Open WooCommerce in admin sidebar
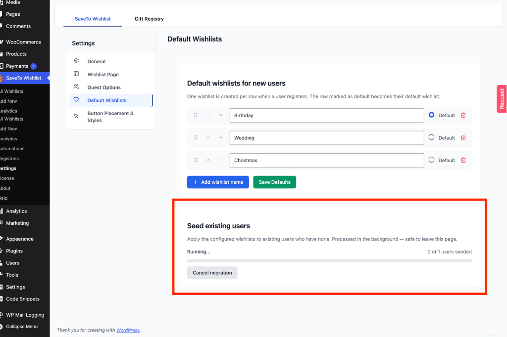The width and height of the screenshot is (507, 337). [x=24, y=42]
